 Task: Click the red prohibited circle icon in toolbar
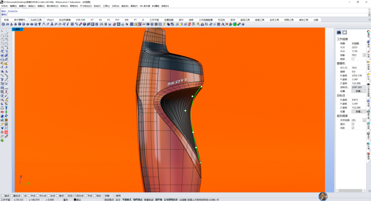click(x=189, y=24)
